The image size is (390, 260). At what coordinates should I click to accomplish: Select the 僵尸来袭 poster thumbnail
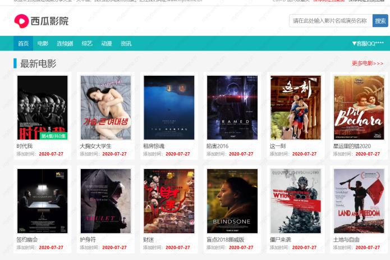pos(296,200)
